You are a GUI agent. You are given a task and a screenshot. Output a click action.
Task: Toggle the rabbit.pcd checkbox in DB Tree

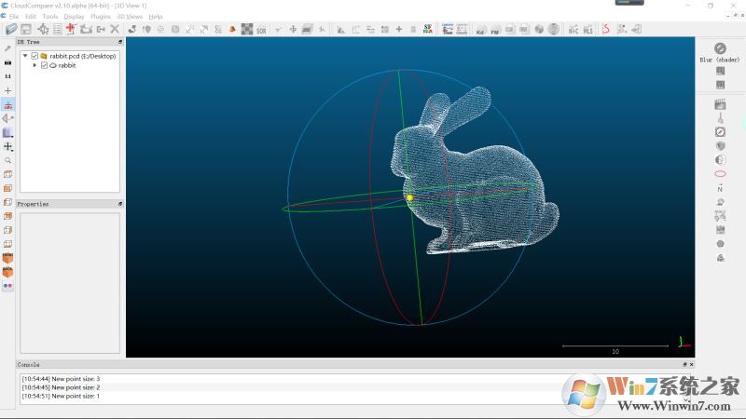35,56
